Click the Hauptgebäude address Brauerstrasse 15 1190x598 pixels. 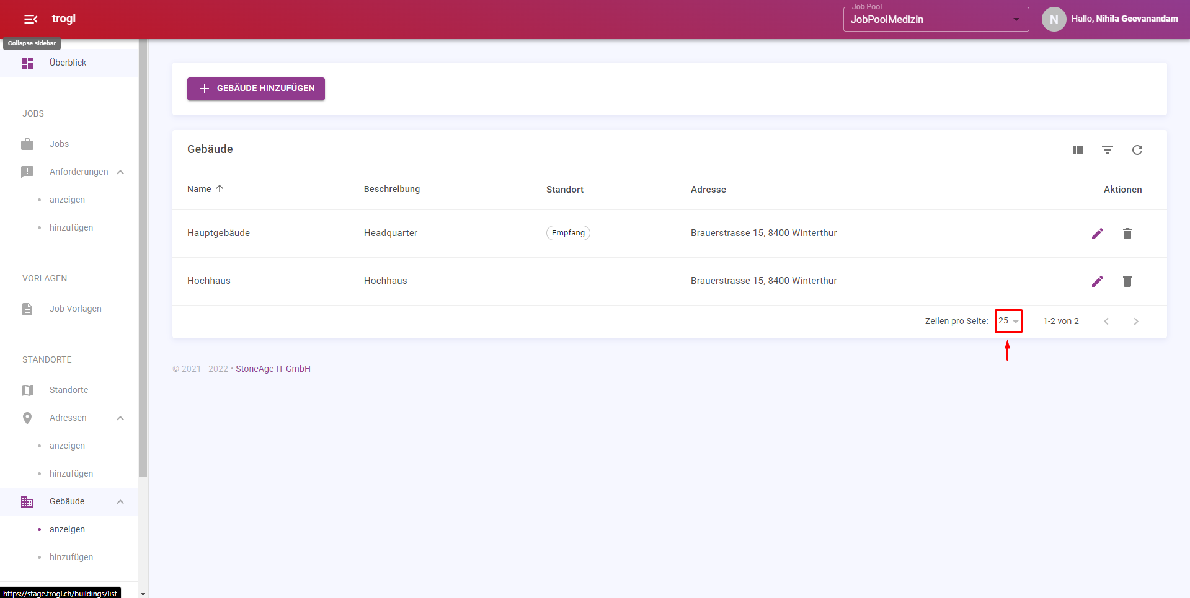point(764,233)
